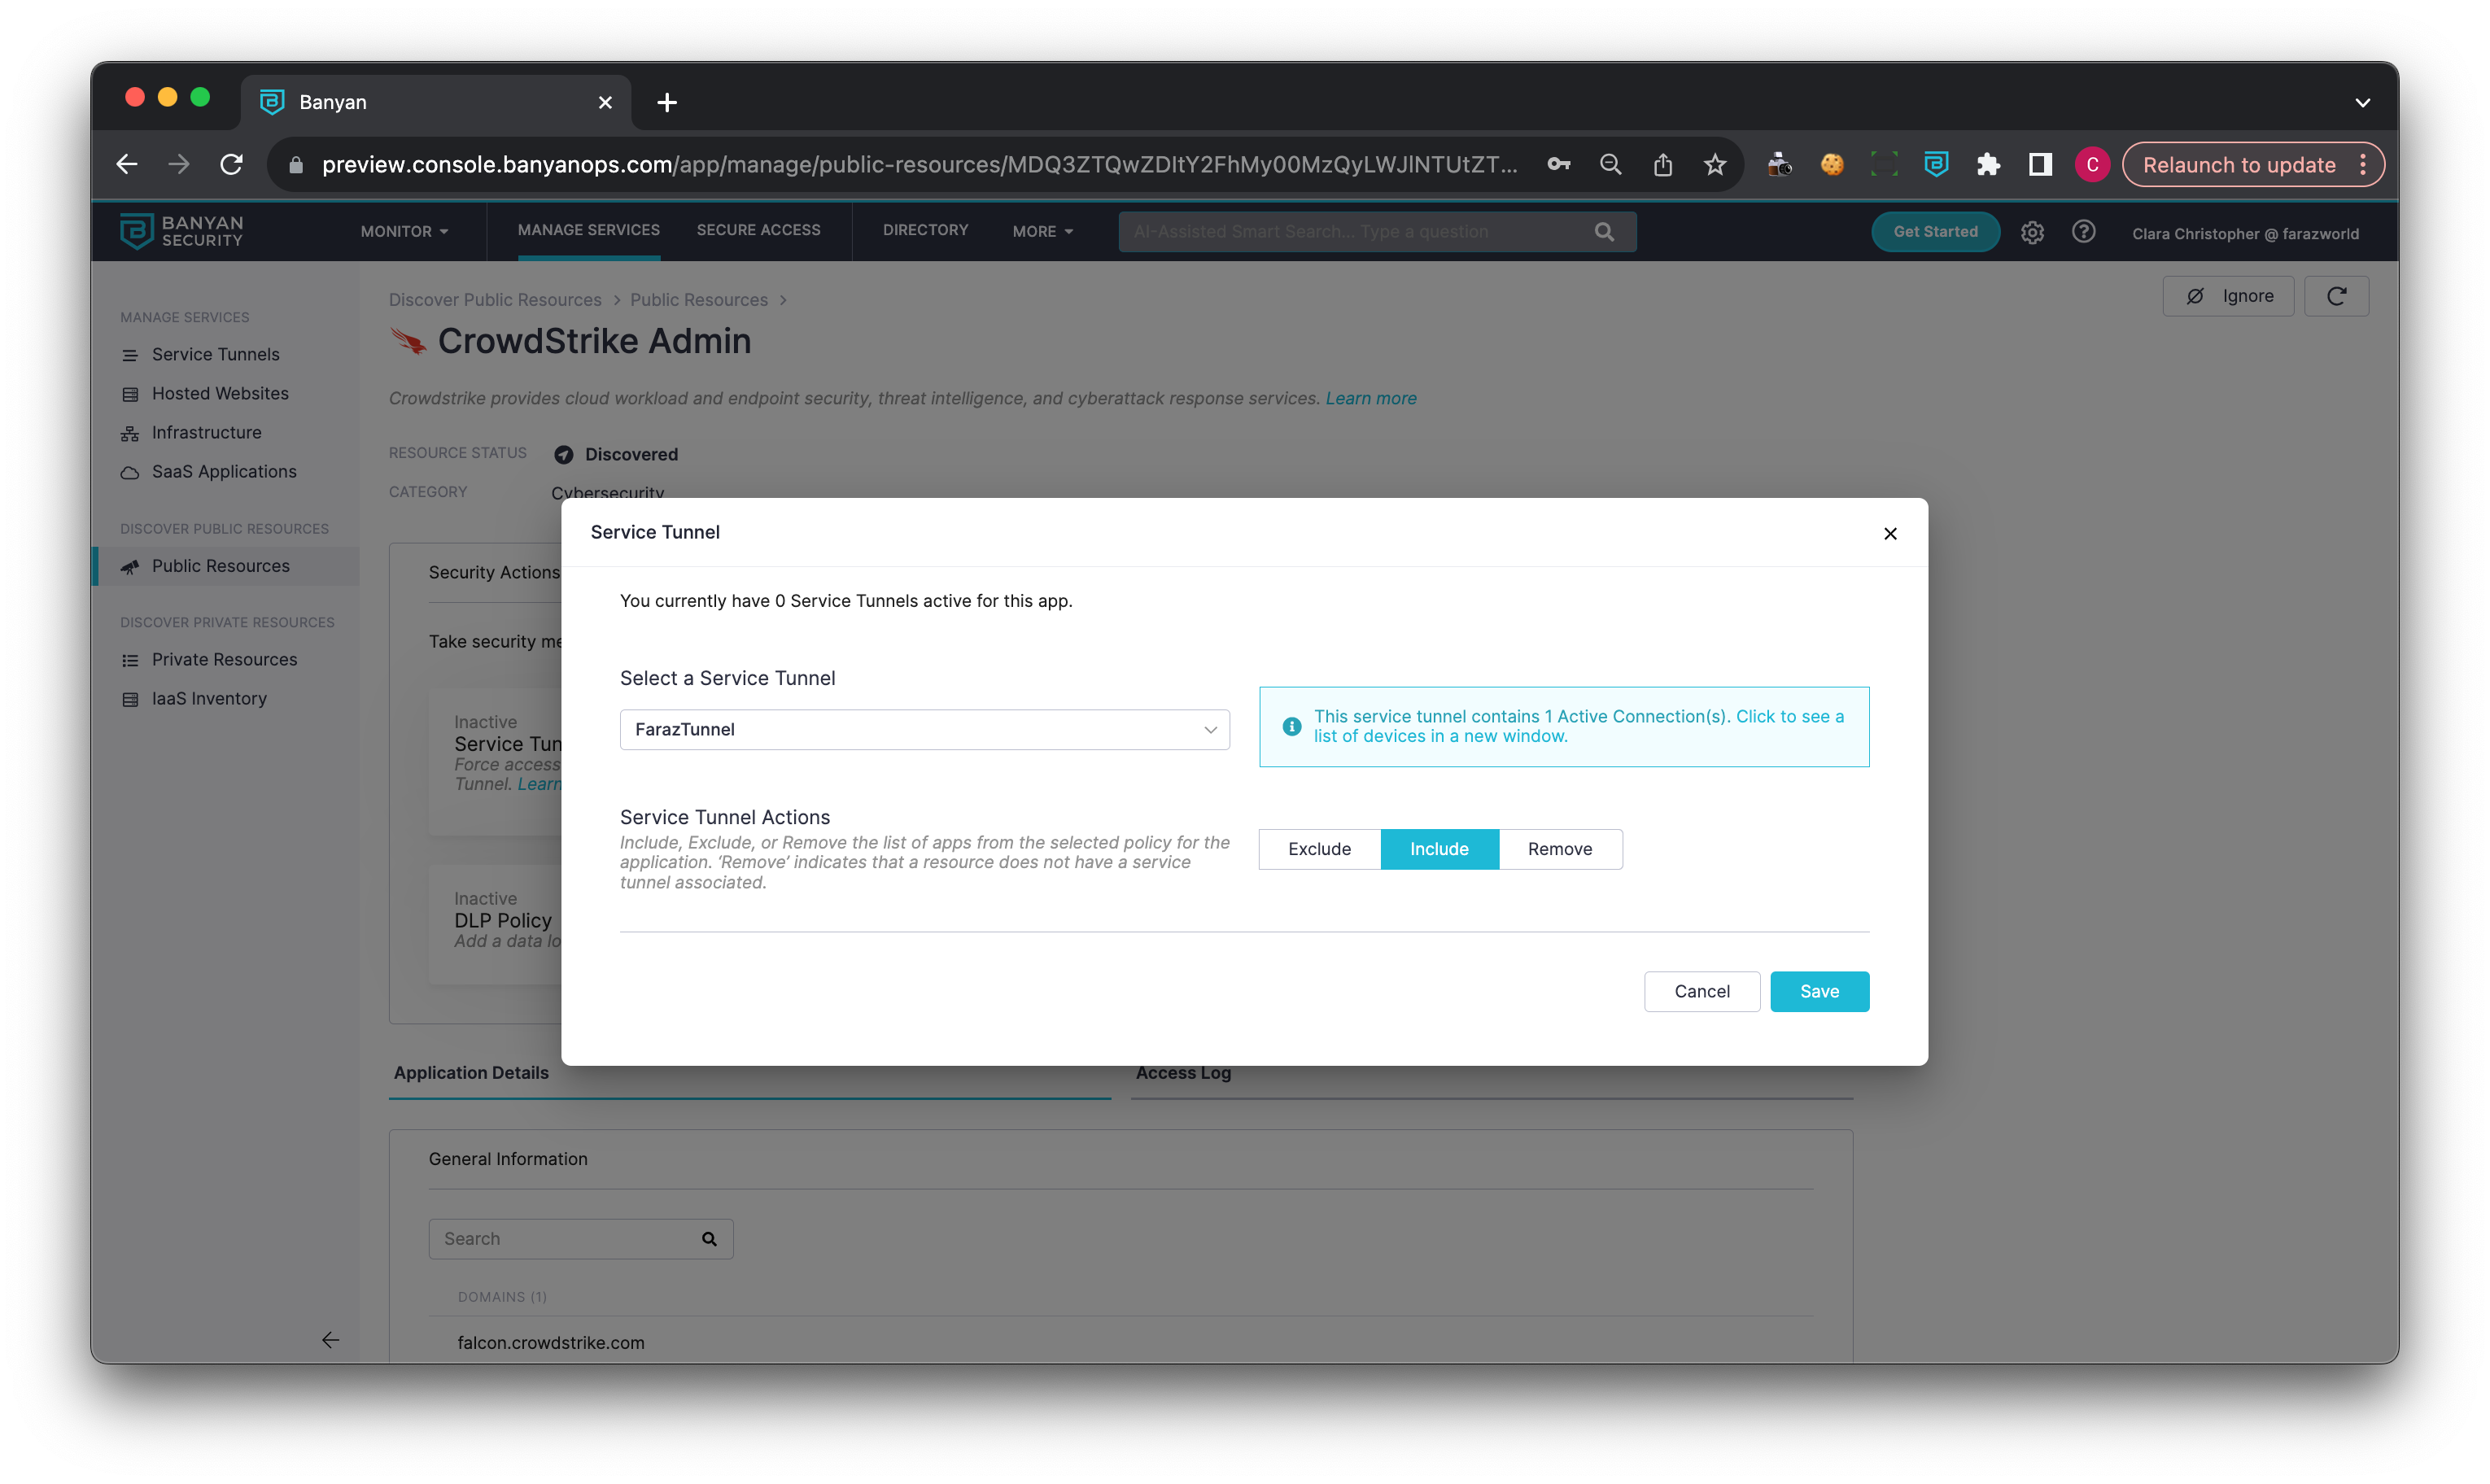Open SaaS Applications in the sidebar
Screen dimensions: 2490x1484
224,471
